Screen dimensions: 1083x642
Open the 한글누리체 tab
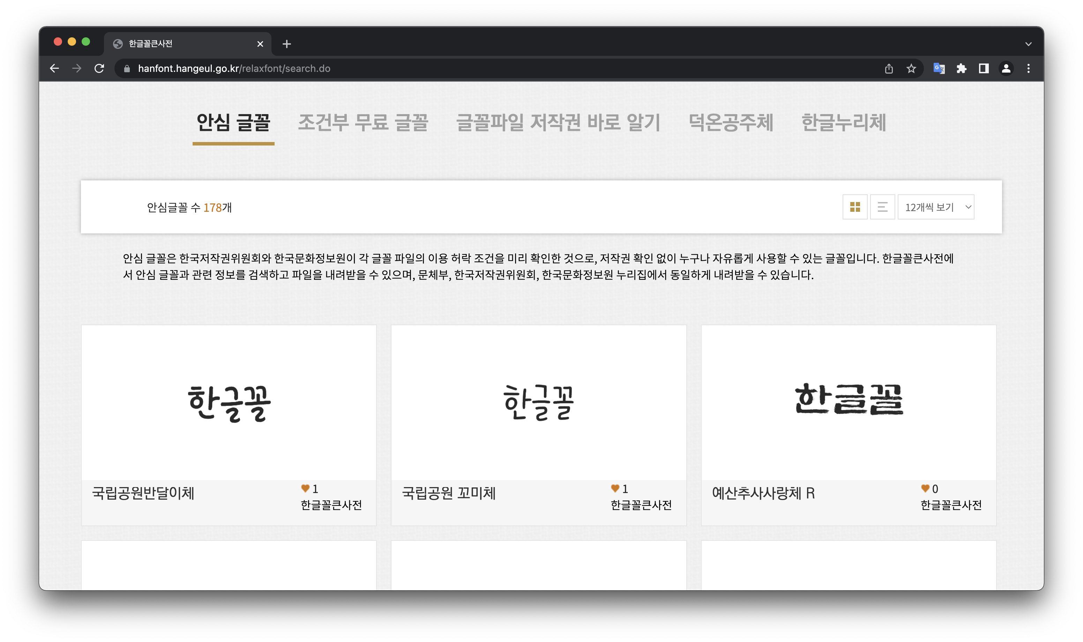point(843,122)
